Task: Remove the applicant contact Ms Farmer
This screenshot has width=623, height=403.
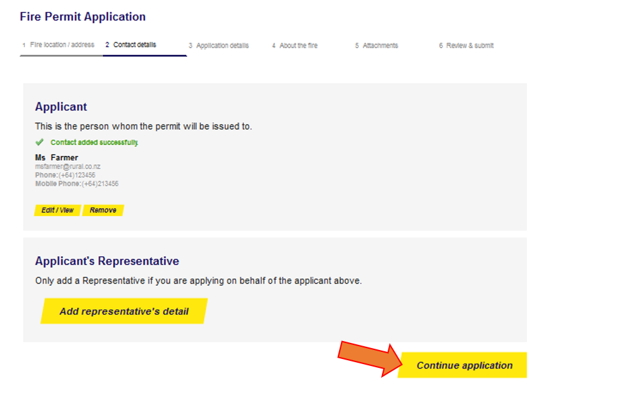Action: click(x=103, y=210)
